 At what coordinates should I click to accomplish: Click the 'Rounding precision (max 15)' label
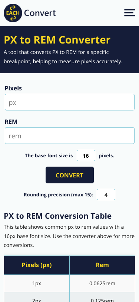[x=58, y=195]
